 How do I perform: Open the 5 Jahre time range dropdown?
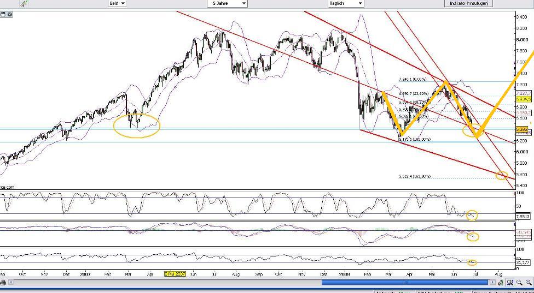227,3
